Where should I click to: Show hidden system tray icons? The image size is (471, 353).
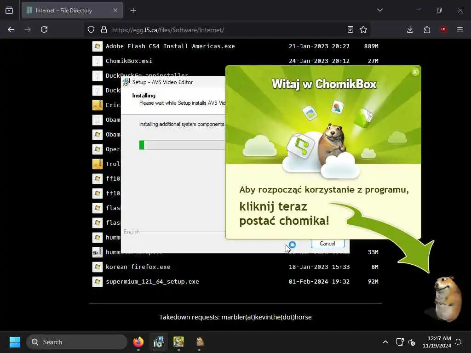(x=385, y=342)
